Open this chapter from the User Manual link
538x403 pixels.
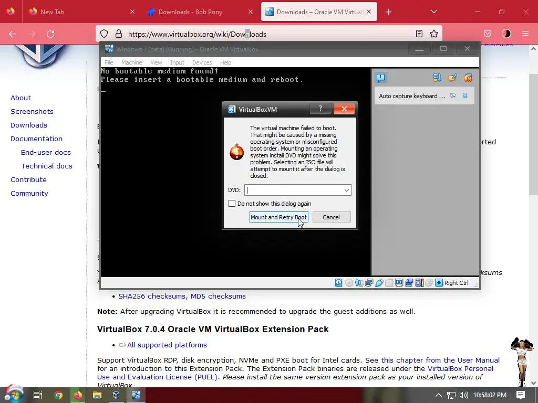[x=440, y=360]
